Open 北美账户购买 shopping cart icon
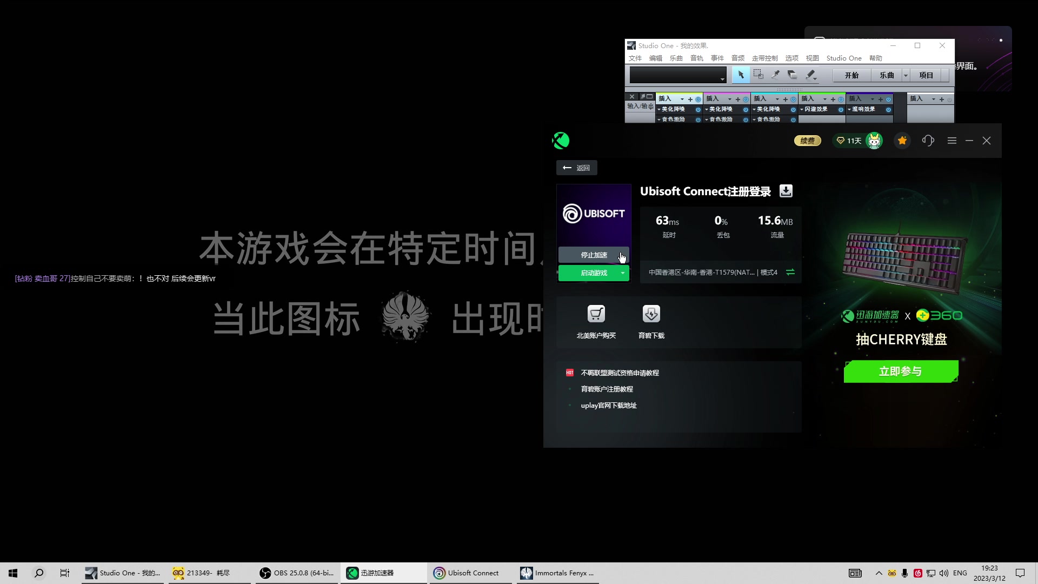 596,314
